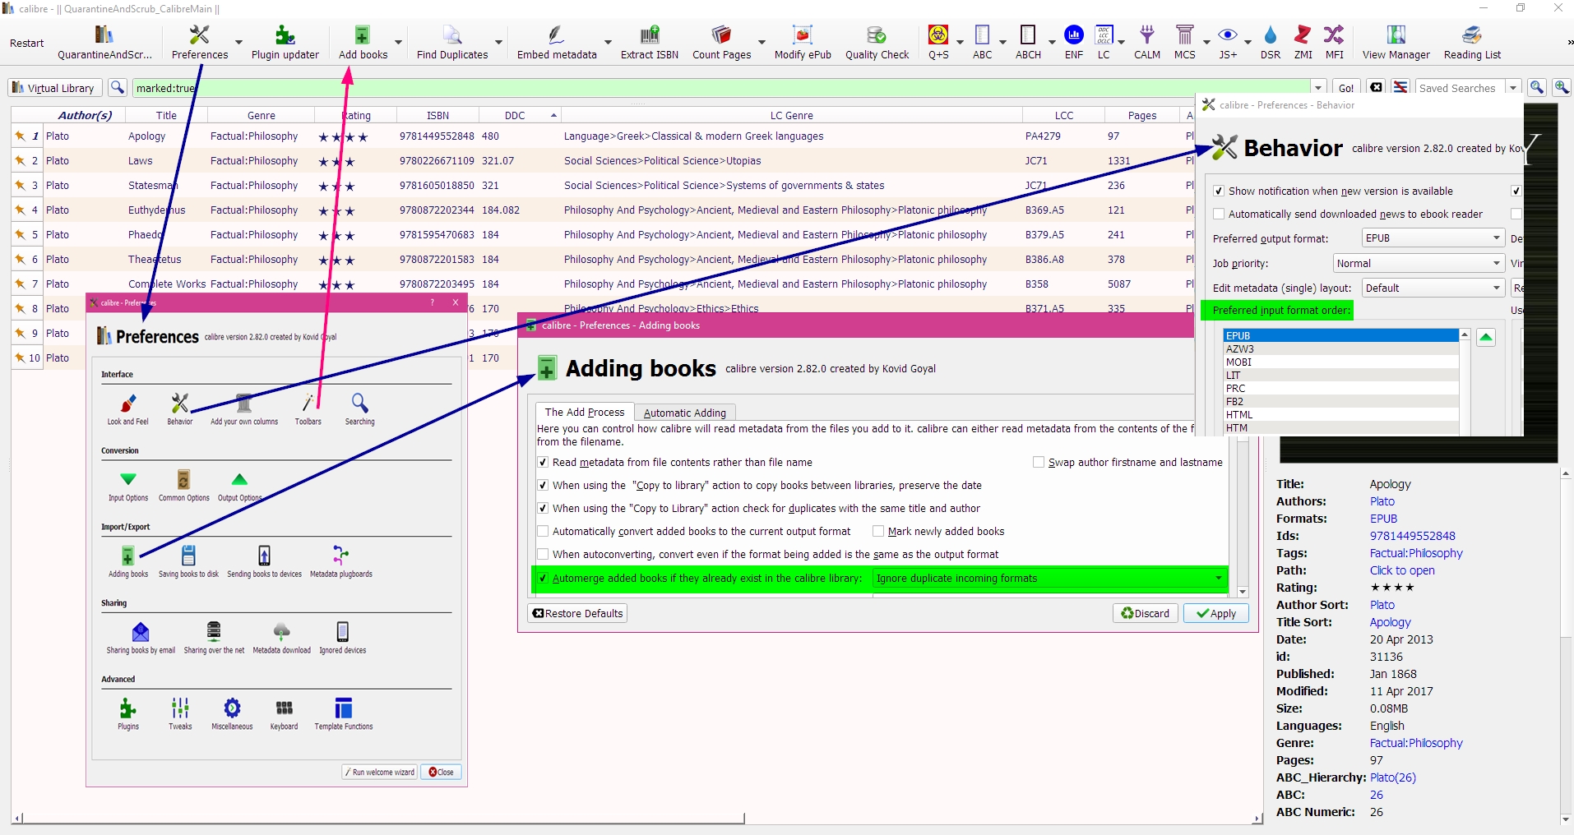
Task: Toggle Read metadata from file contents checkbox
Action: [x=543, y=463]
